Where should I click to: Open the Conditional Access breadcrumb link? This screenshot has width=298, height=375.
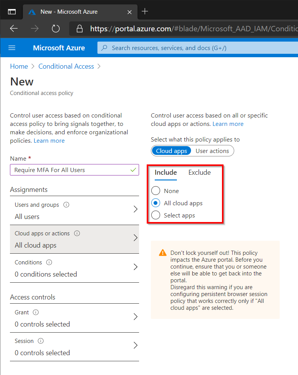66,66
